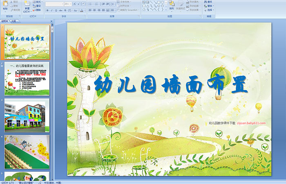The width and height of the screenshot is (286, 184).
Task: Open the Columns dropdown
Action: click(x=113, y=10)
